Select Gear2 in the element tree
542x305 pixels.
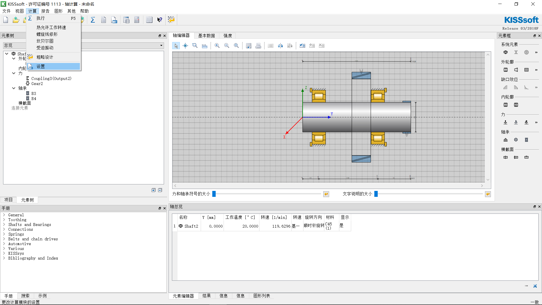[x=37, y=84]
